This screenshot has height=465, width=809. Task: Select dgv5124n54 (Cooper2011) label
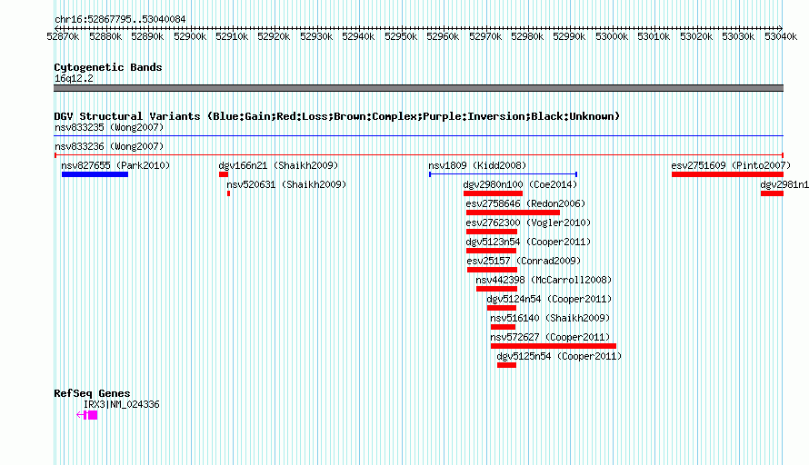click(x=549, y=299)
